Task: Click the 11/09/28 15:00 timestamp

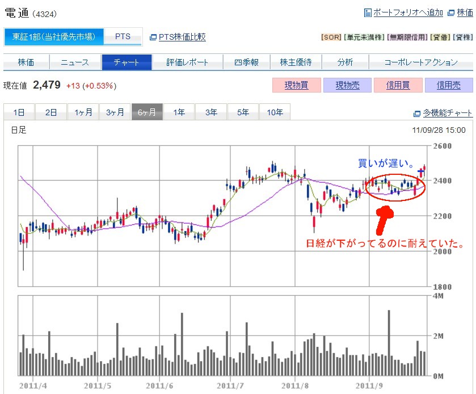Action: coord(439,130)
